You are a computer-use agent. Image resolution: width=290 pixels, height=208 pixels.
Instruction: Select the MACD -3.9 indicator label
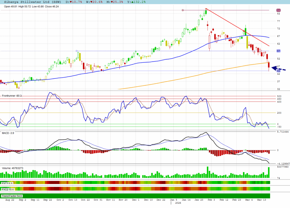[x=8, y=133]
